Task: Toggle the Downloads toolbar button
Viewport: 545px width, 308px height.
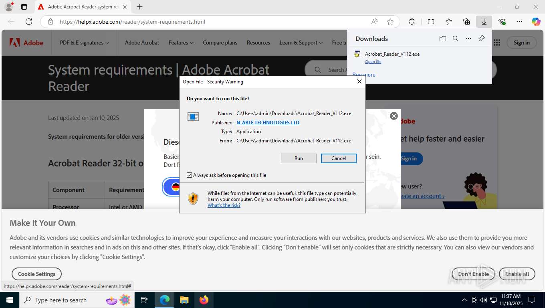Action: 484,22
